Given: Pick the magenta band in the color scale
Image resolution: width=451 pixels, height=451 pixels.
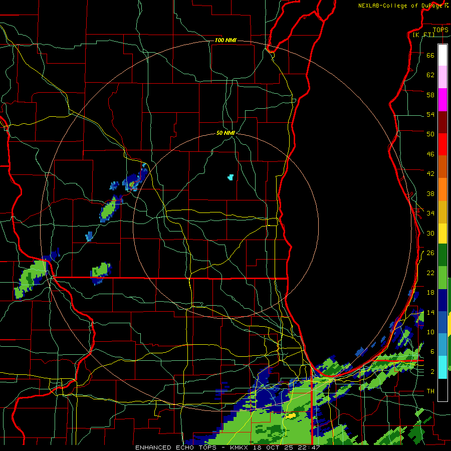Looking at the screenshot, I should 442,100.
